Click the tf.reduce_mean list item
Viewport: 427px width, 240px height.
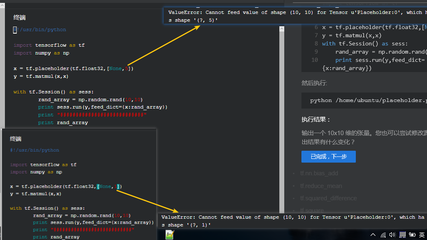click(x=321, y=186)
